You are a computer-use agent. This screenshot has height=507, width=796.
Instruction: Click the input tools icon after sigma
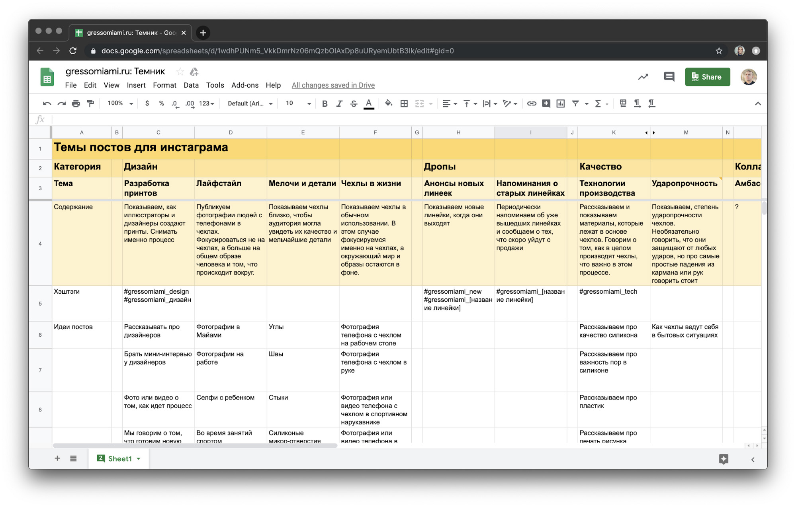click(x=623, y=103)
